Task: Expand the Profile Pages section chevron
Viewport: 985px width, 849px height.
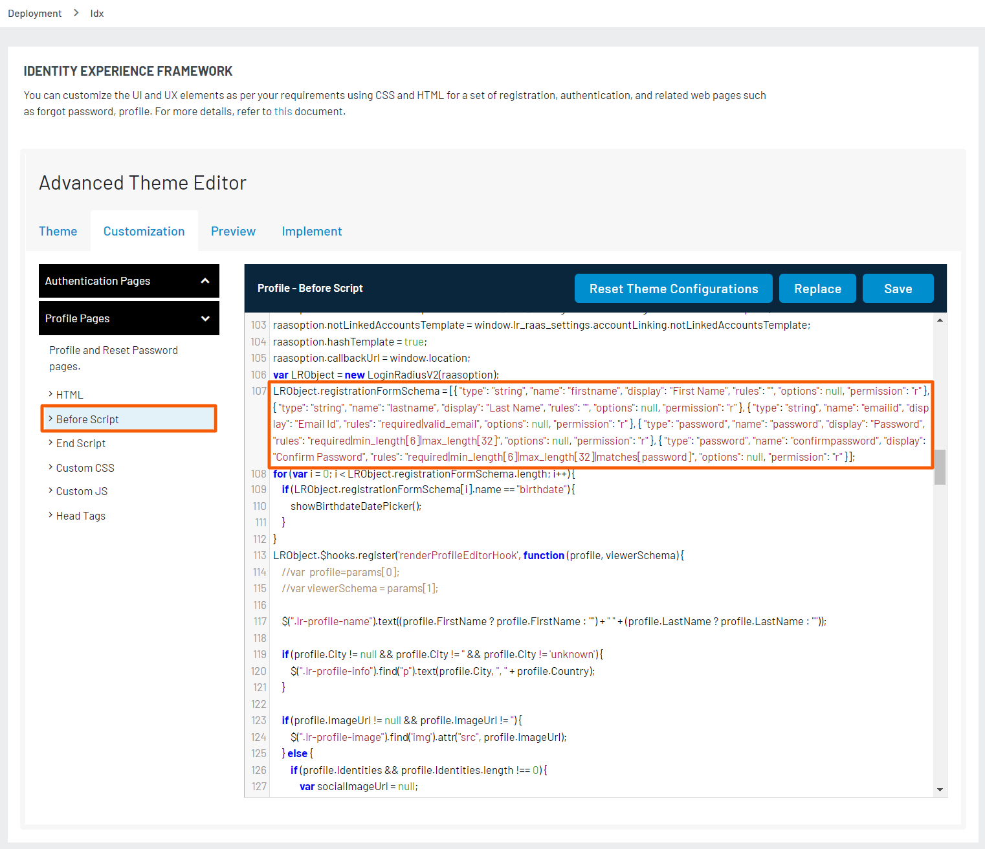Action: click(205, 318)
